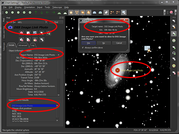Click the green left arrow toolbar icon

(48, 13)
